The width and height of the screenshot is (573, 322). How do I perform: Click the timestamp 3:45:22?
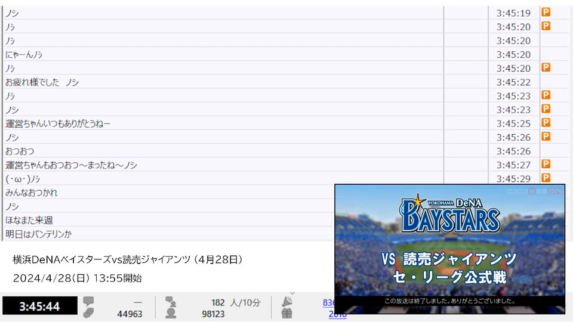[x=513, y=82]
